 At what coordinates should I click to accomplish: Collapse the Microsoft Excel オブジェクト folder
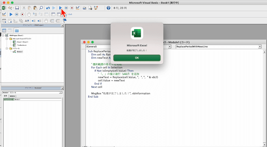pos(7,39)
